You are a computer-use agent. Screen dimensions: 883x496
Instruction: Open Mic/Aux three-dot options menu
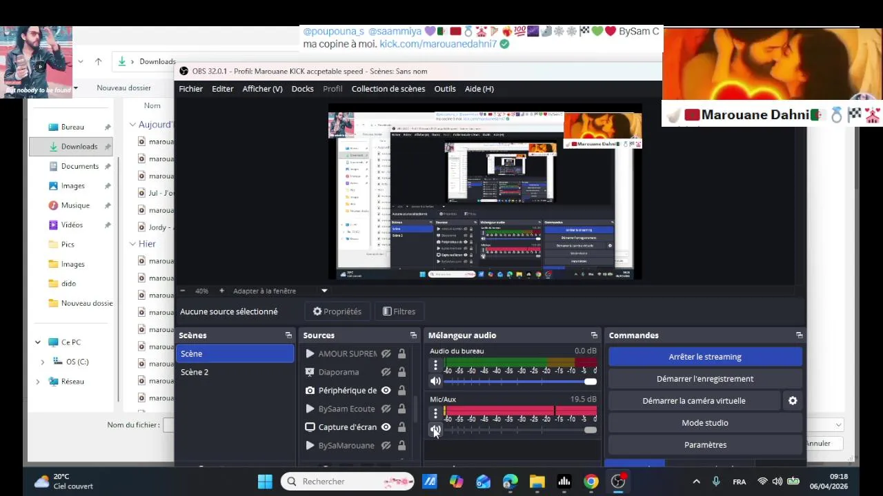point(435,413)
